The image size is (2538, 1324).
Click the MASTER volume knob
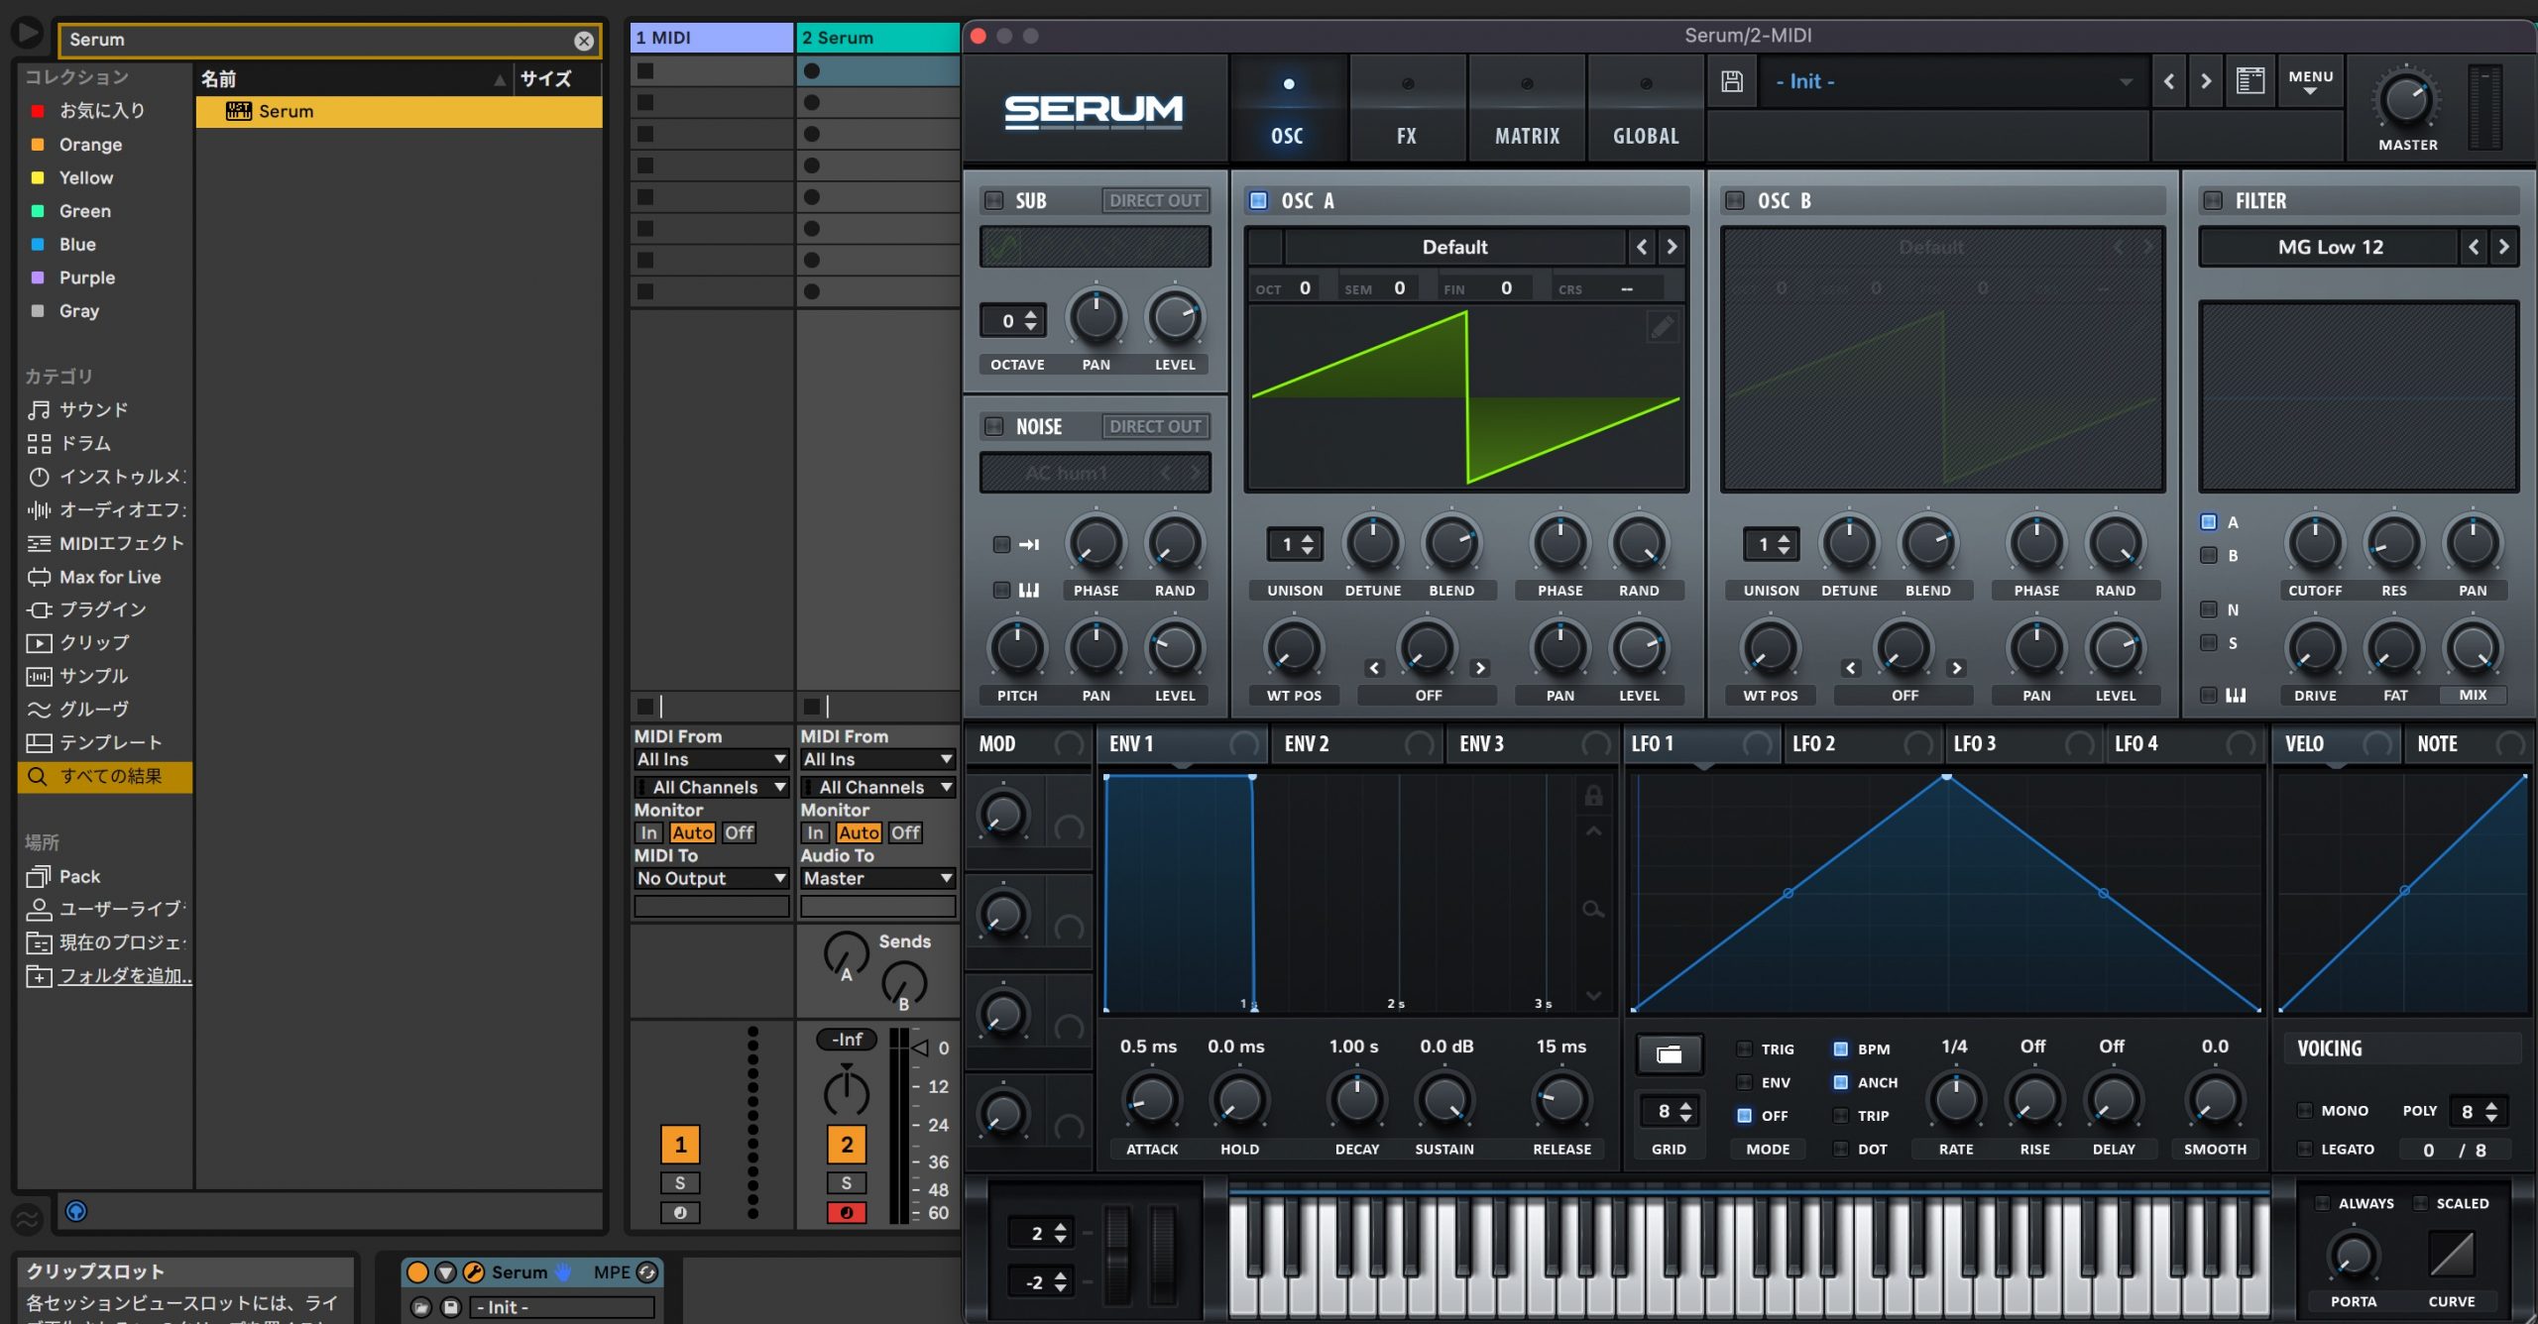point(2406,99)
